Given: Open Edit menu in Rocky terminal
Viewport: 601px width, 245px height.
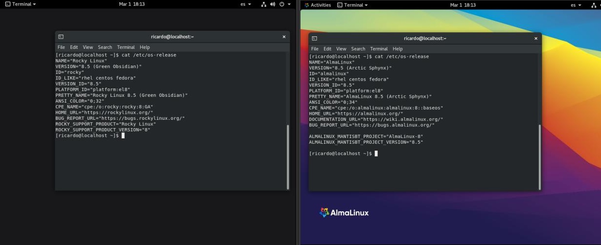Looking at the screenshot, I should 74,47.
